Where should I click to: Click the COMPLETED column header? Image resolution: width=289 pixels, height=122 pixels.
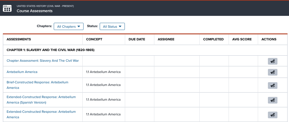pos(213,39)
